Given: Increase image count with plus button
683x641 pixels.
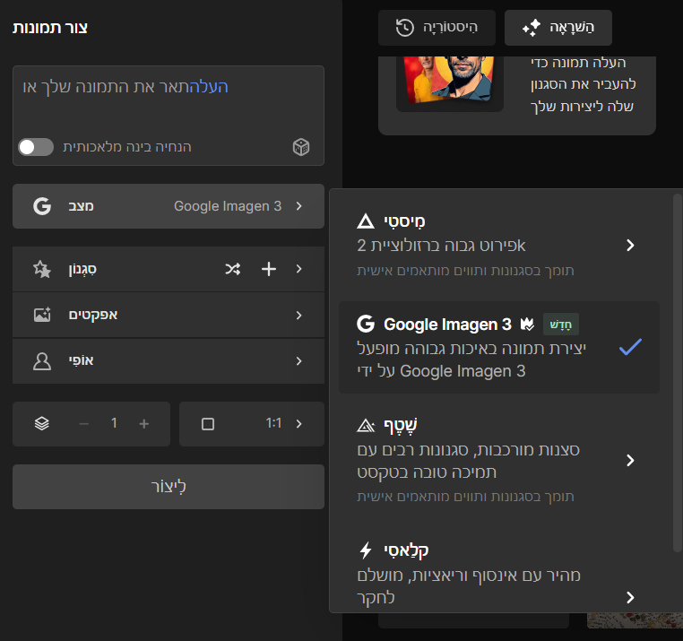Looking at the screenshot, I should [144, 424].
